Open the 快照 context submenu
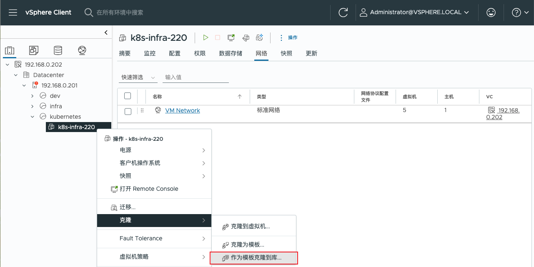534x267 pixels. pyautogui.click(x=154, y=176)
